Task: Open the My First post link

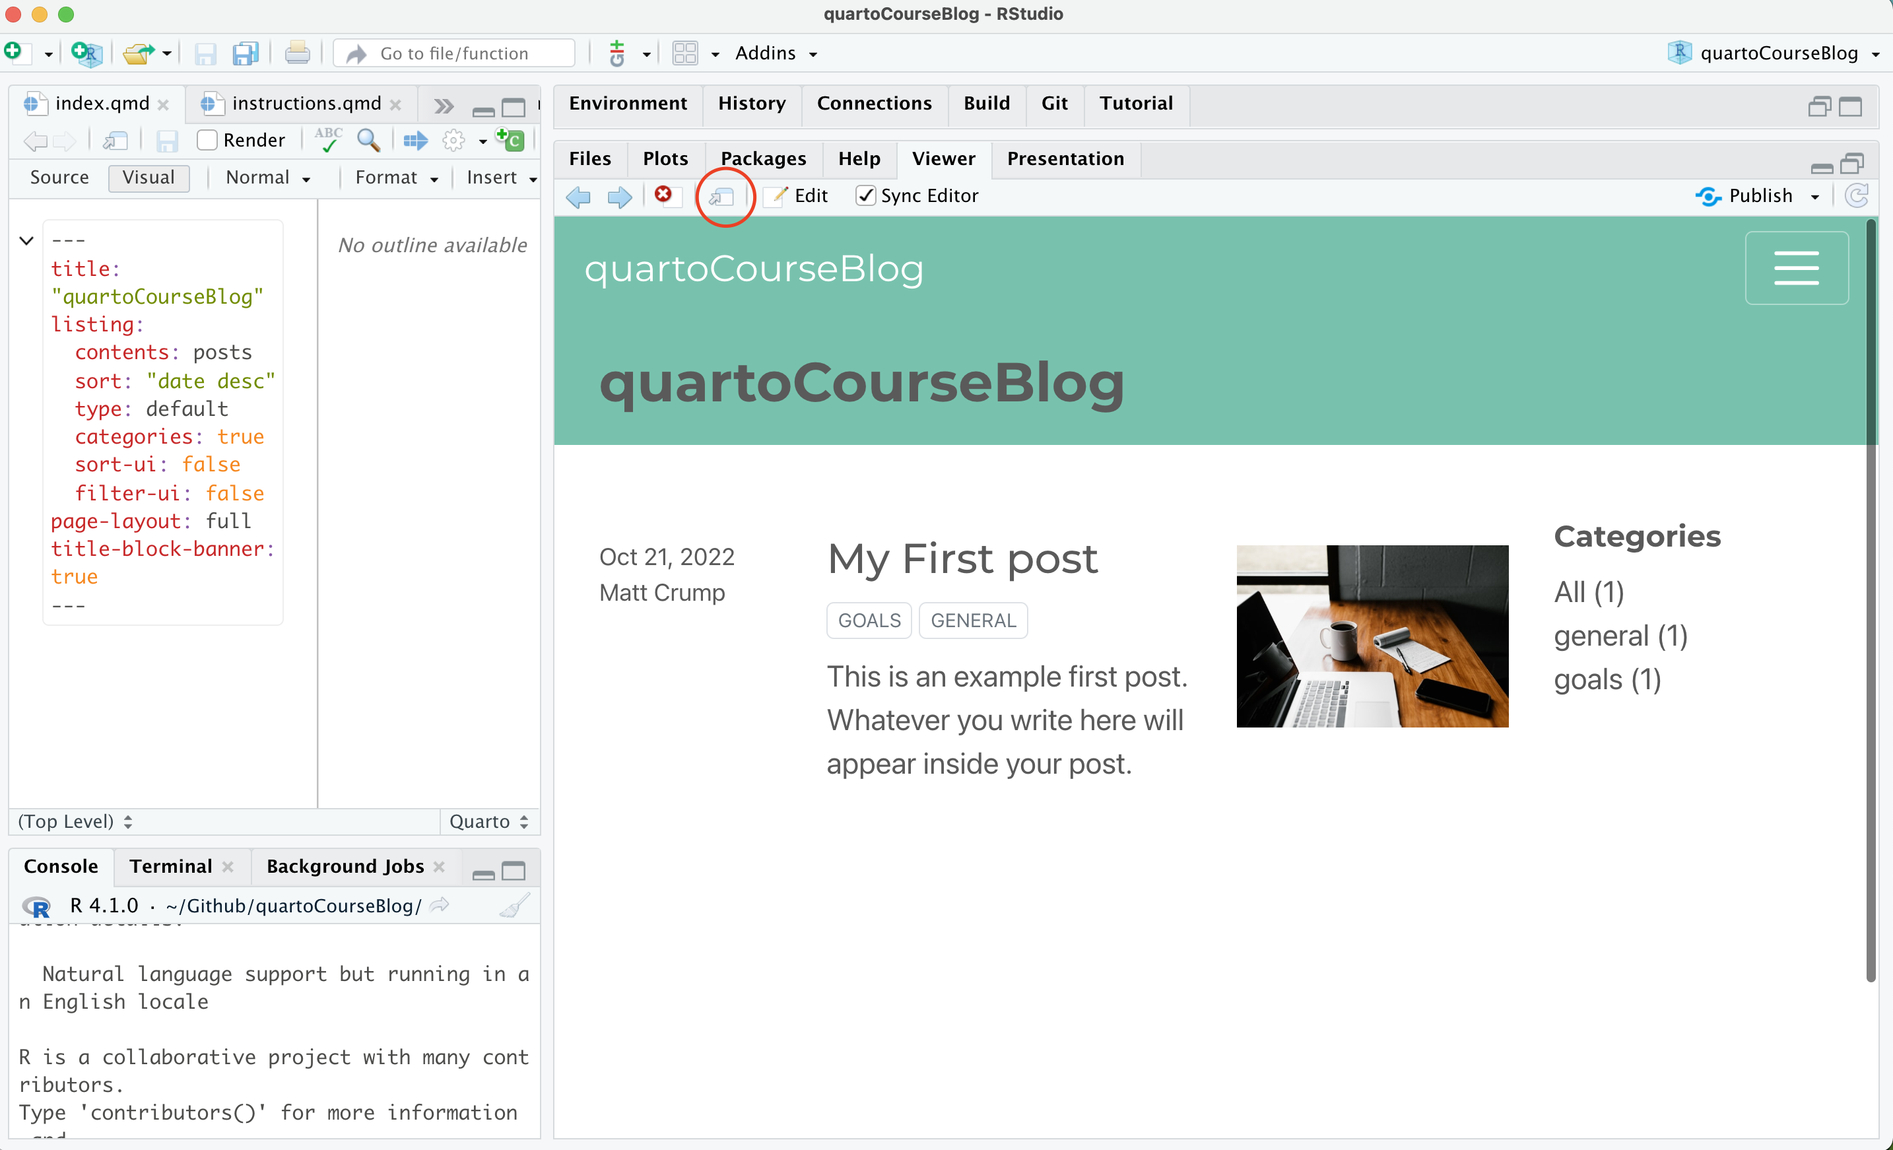Action: pyautogui.click(x=962, y=558)
